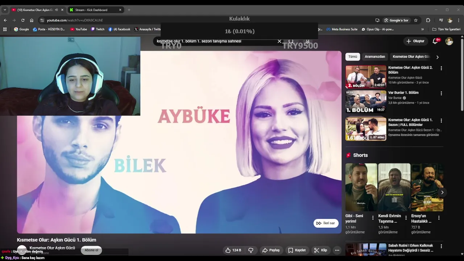Play the Gibi - Seni yerim short thumbnail
The width and height of the screenshot is (464, 261).
tap(361, 187)
